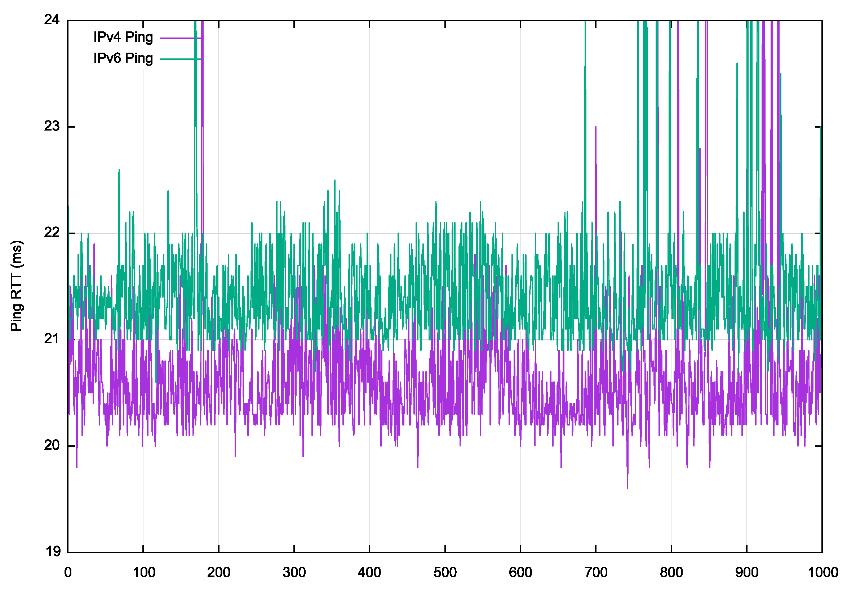Click the x-axis tick label 700

[x=596, y=573]
